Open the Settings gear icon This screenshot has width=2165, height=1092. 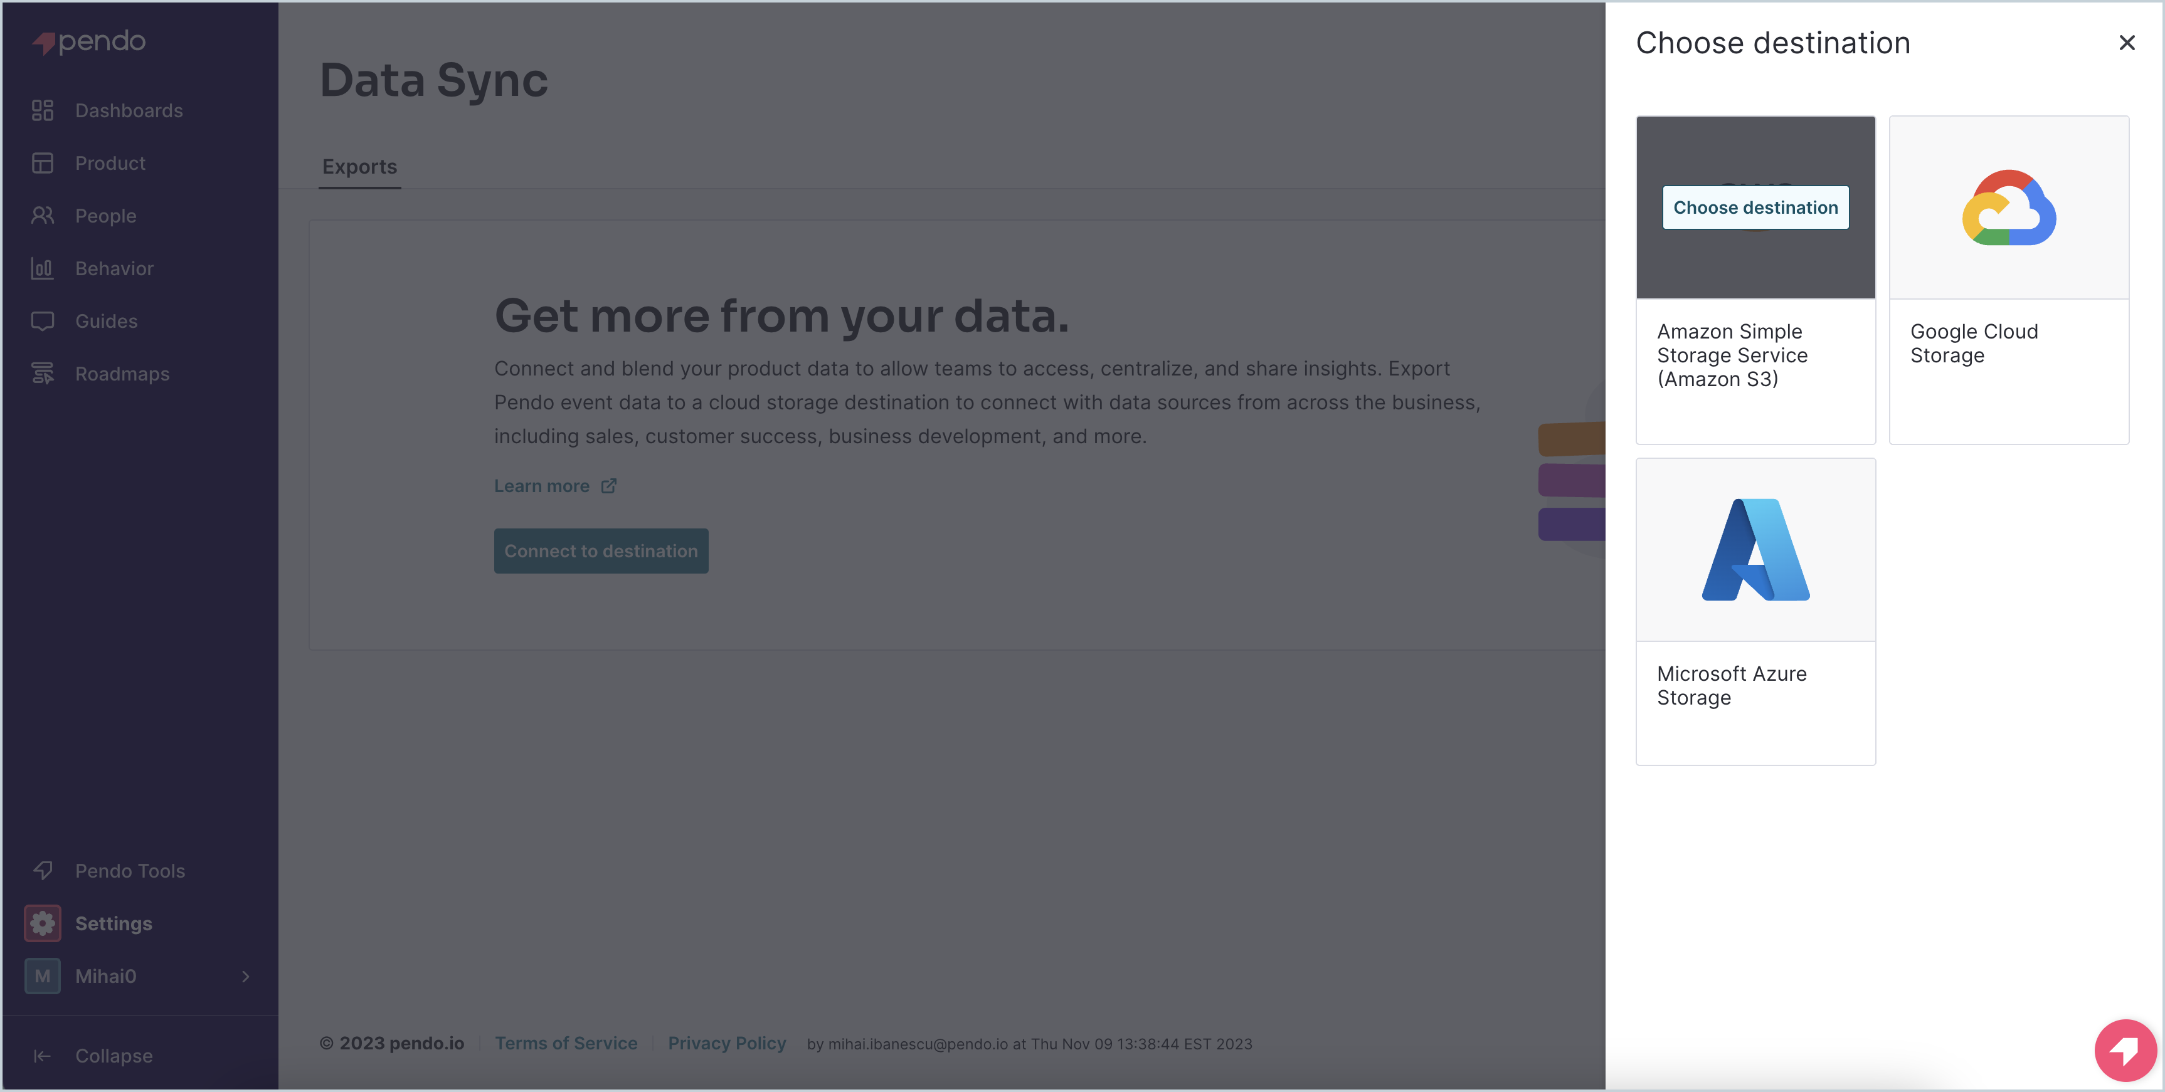[43, 924]
